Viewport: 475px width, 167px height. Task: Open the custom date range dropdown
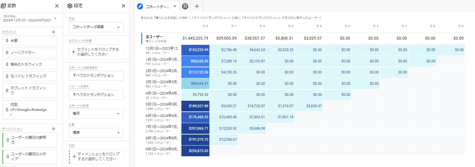coord(55,18)
